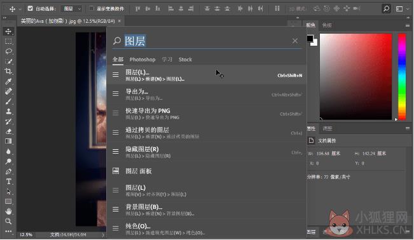This screenshot has width=414, height=240.
Task: Open the 图层 auto-select dropdown
Action: point(72,9)
